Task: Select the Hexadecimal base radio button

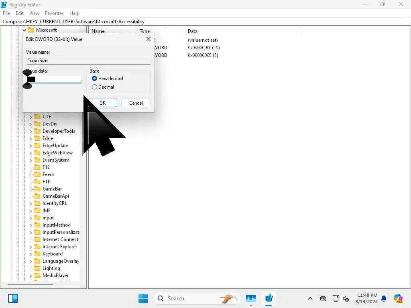Action: point(94,79)
